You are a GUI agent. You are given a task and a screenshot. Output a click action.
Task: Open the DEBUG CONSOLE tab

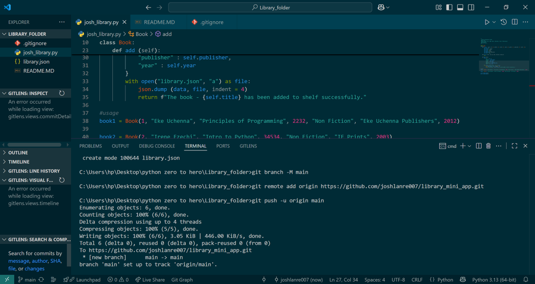(x=157, y=146)
